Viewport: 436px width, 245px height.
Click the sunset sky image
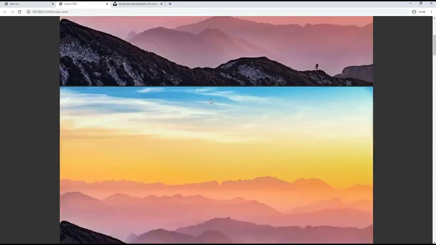point(216,165)
